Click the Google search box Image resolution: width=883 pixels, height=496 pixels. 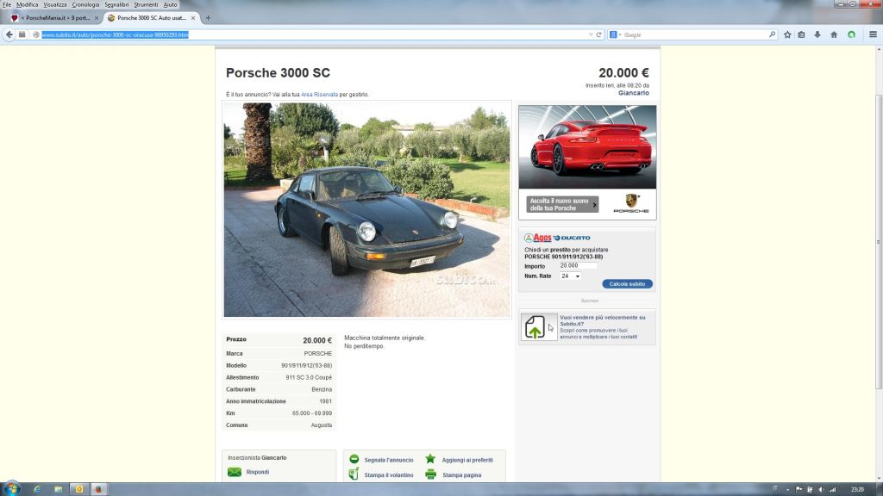[694, 34]
